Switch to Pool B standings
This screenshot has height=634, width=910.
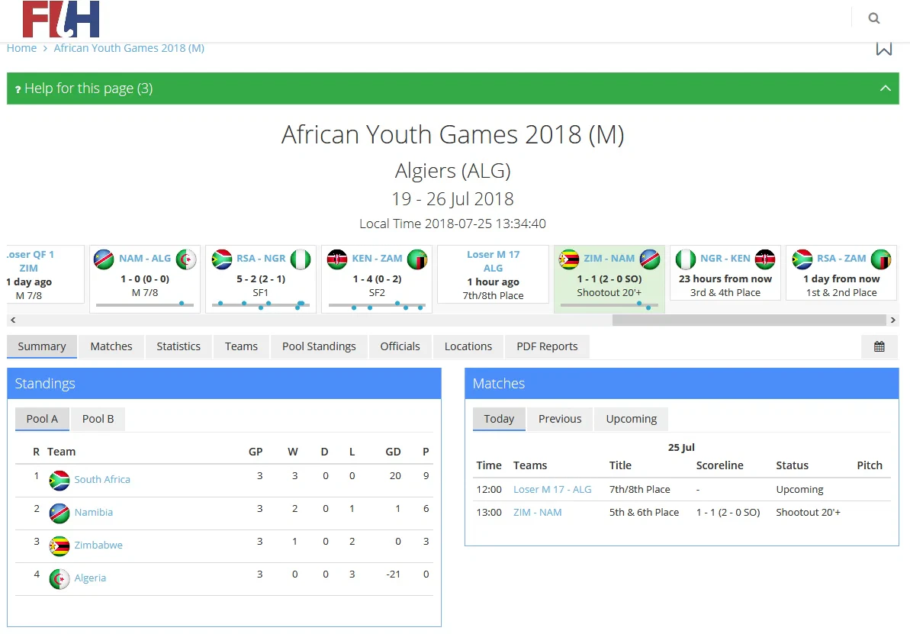click(98, 419)
